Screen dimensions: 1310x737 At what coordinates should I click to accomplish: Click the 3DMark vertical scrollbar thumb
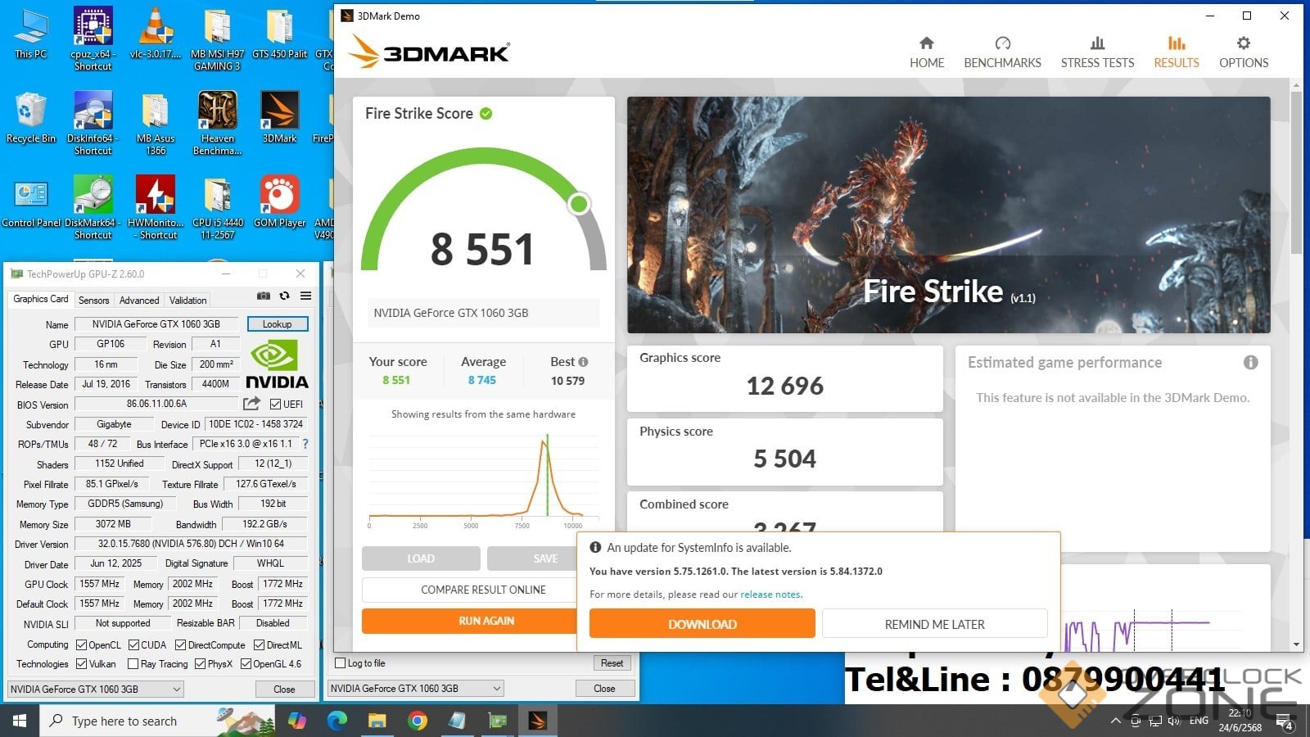[x=1296, y=172]
